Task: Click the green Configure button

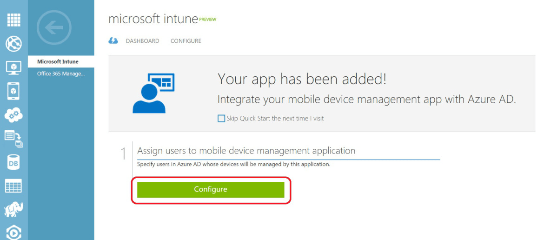Action: pyautogui.click(x=211, y=189)
